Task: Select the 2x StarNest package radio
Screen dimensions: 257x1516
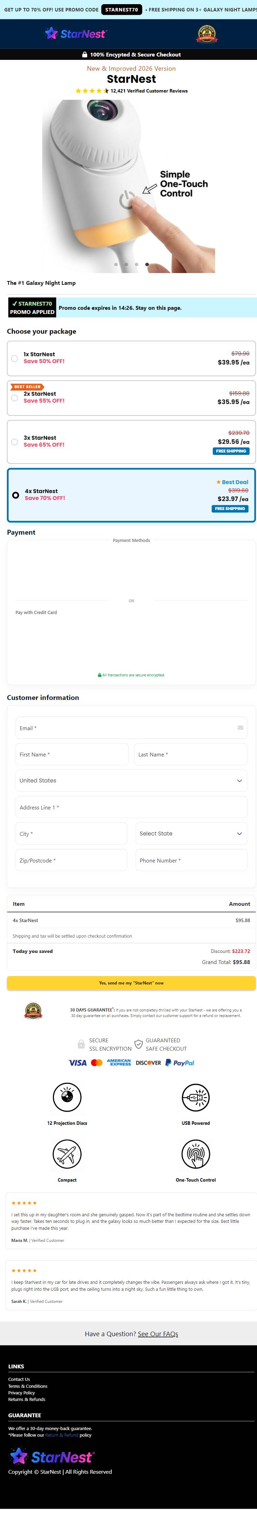Action: tap(15, 397)
